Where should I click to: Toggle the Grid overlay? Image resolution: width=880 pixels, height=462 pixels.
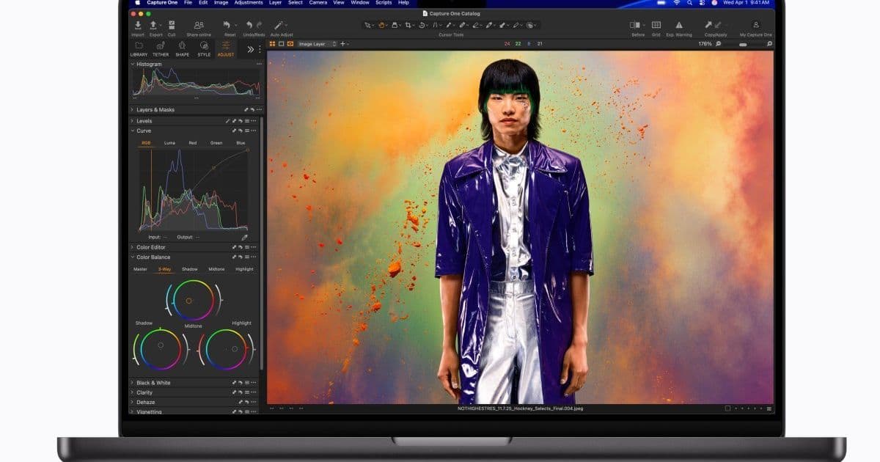tap(656, 25)
